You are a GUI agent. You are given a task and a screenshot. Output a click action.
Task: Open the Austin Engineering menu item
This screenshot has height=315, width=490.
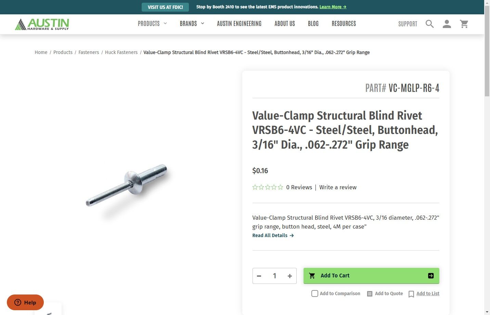239,24
